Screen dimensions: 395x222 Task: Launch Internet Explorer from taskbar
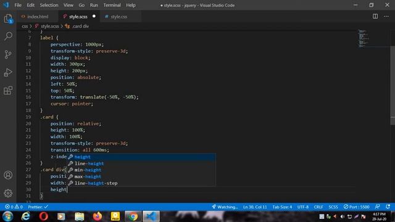click(x=26, y=216)
